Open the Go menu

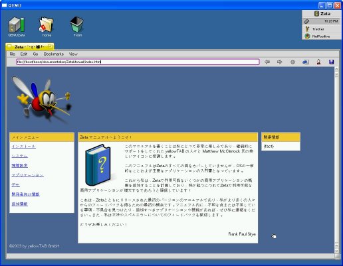point(35,54)
